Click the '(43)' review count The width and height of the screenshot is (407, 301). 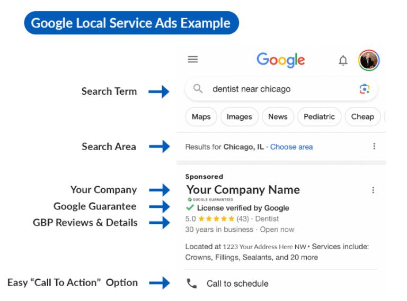click(x=242, y=219)
